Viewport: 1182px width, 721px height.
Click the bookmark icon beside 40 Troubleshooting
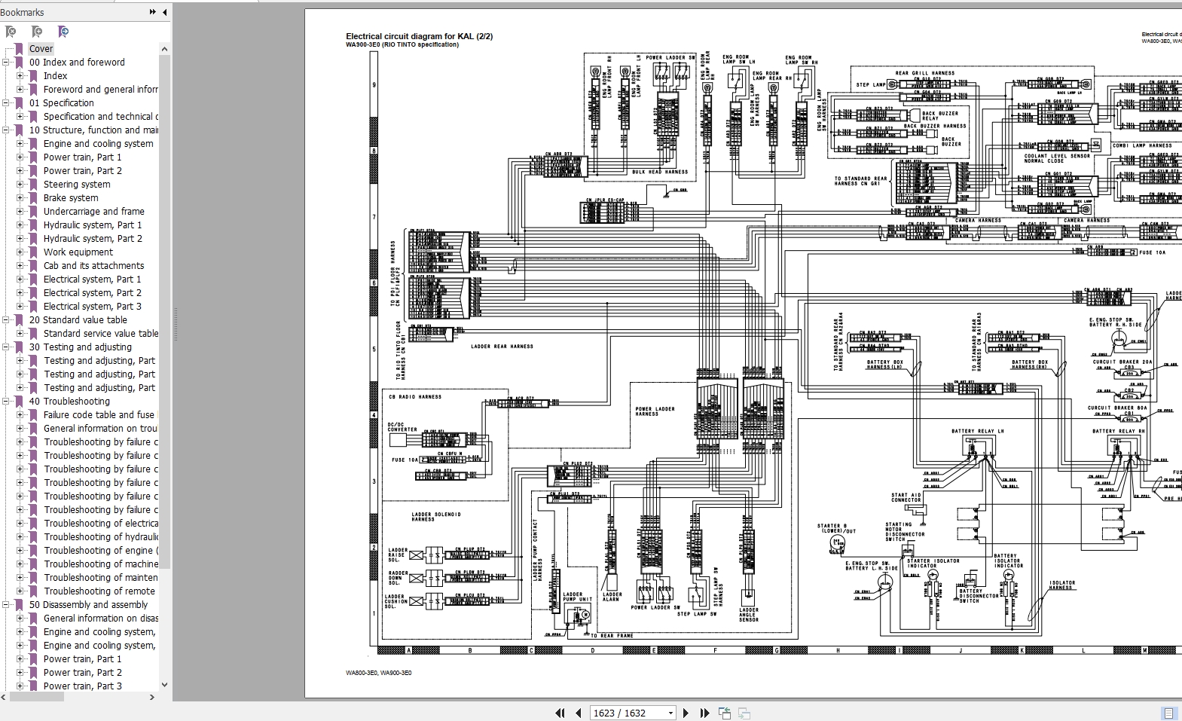[x=20, y=402]
